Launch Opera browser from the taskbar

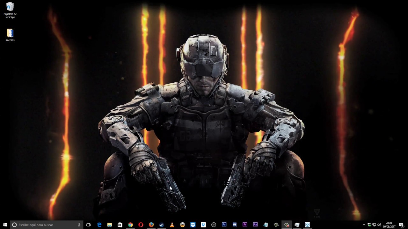141,225
